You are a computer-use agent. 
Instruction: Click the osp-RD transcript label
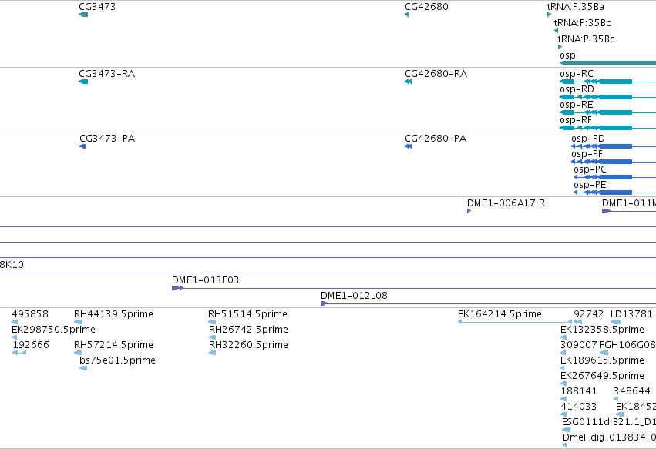577,89
